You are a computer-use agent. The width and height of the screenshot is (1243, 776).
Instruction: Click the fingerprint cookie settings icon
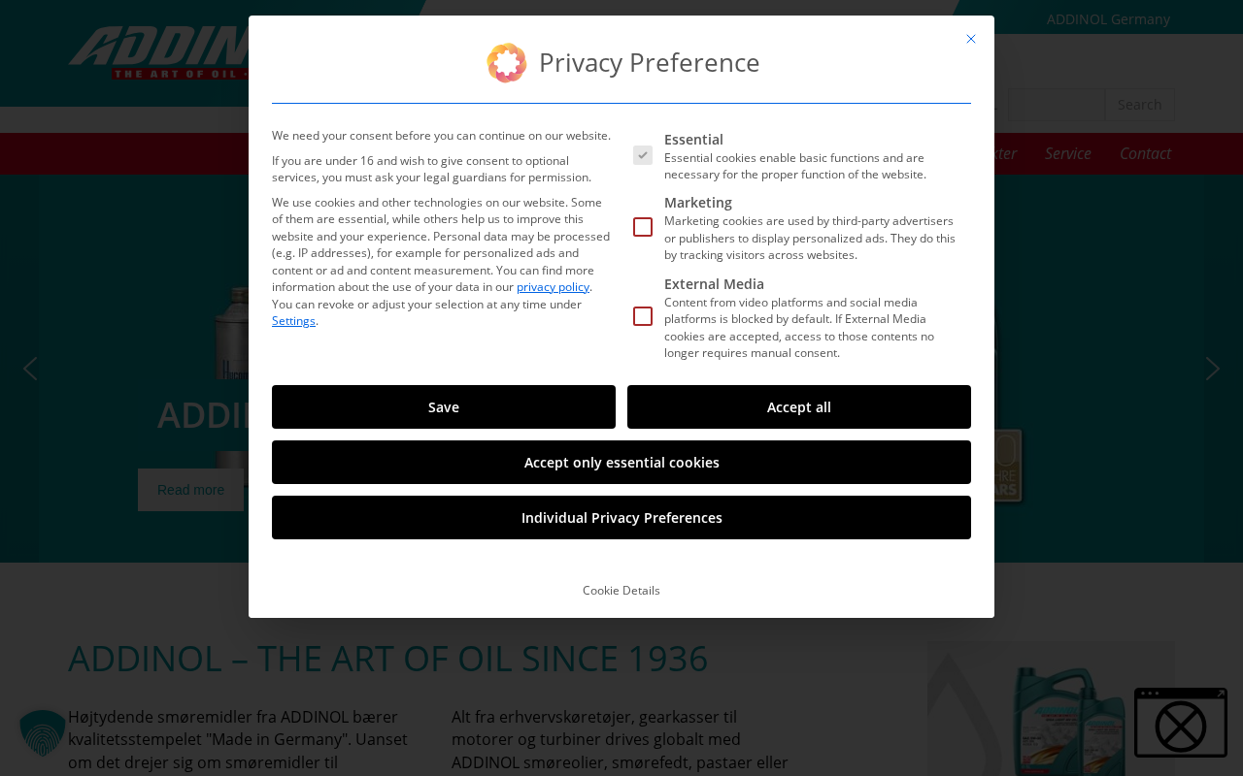click(42, 734)
